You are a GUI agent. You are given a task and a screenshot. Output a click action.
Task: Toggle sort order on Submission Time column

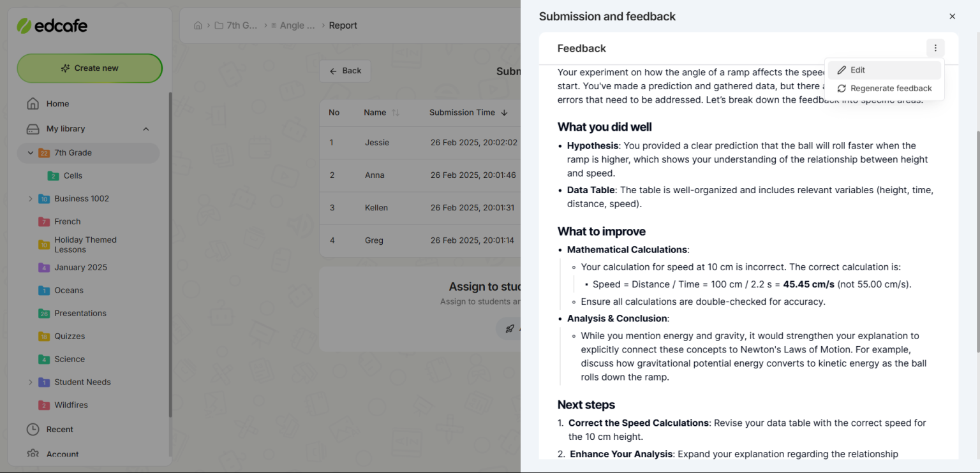tap(504, 112)
